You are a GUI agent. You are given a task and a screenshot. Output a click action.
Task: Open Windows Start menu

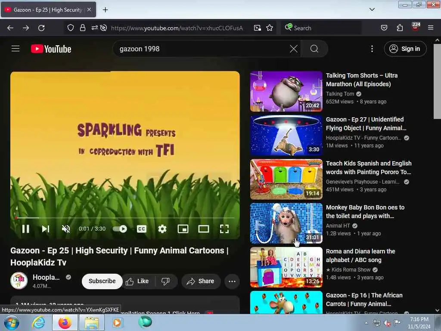(x=11, y=322)
